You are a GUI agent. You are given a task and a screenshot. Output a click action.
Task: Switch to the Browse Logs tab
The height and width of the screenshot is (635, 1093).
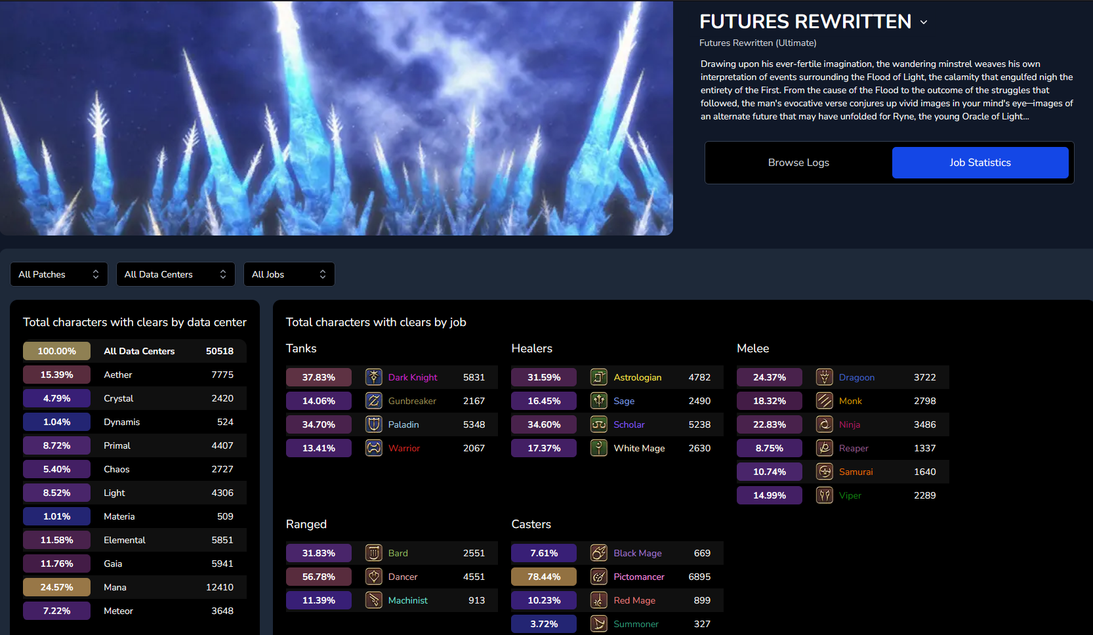click(x=798, y=163)
